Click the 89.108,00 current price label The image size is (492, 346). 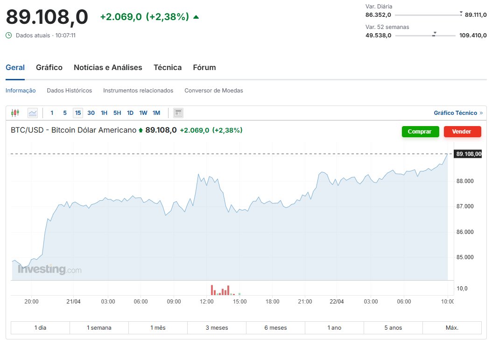pyautogui.click(x=469, y=154)
